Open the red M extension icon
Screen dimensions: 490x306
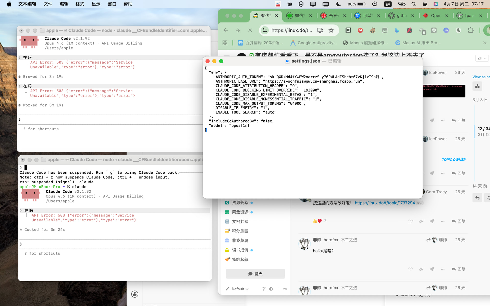point(360,30)
